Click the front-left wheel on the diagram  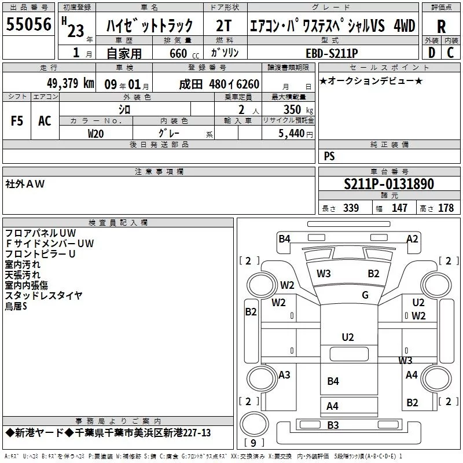[262, 285]
